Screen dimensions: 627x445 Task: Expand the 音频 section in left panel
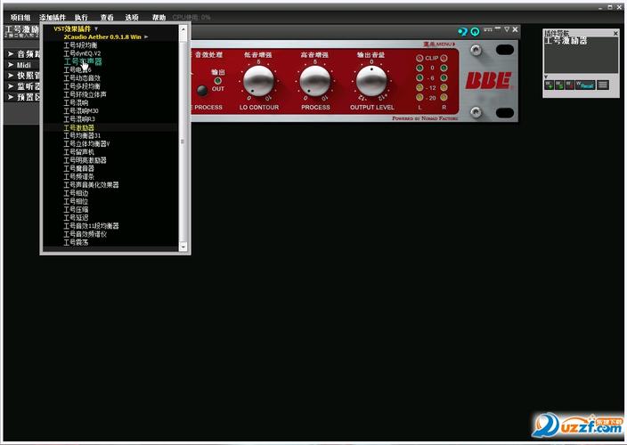pyautogui.click(x=11, y=54)
